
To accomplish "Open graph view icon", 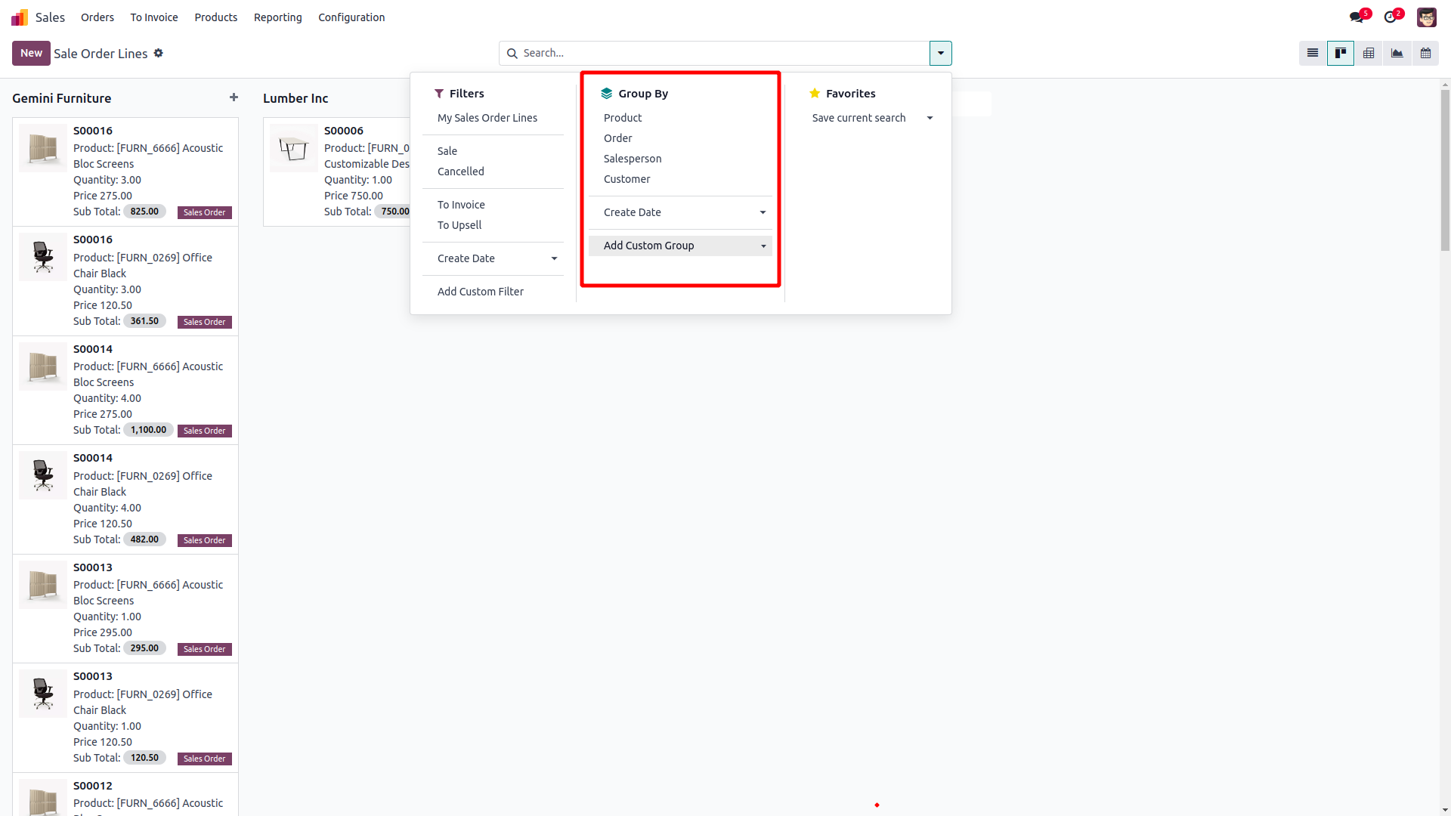I will [1397, 53].
